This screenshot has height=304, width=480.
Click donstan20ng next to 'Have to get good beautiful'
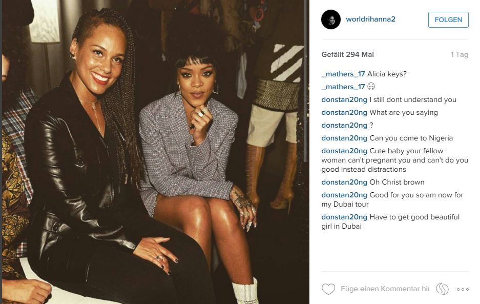click(x=344, y=217)
